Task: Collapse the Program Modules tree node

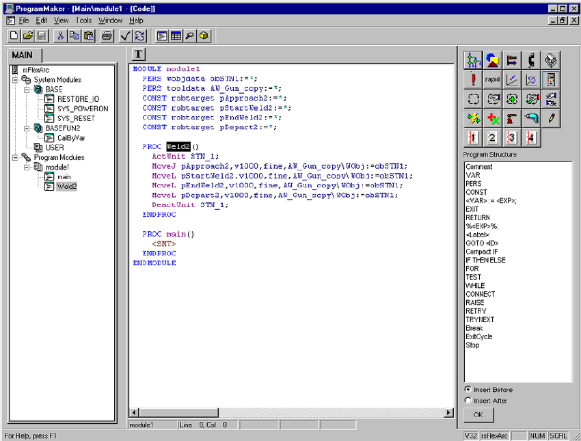Action: click(16, 158)
